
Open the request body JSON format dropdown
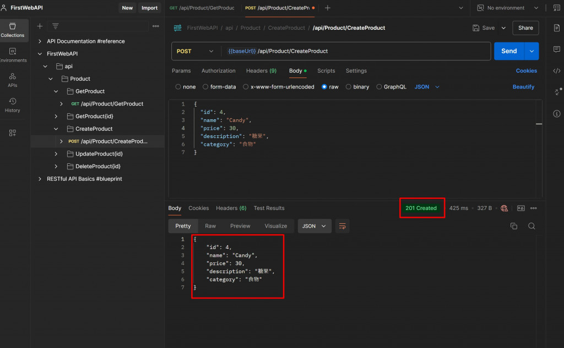pyautogui.click(x=427, y=87)
